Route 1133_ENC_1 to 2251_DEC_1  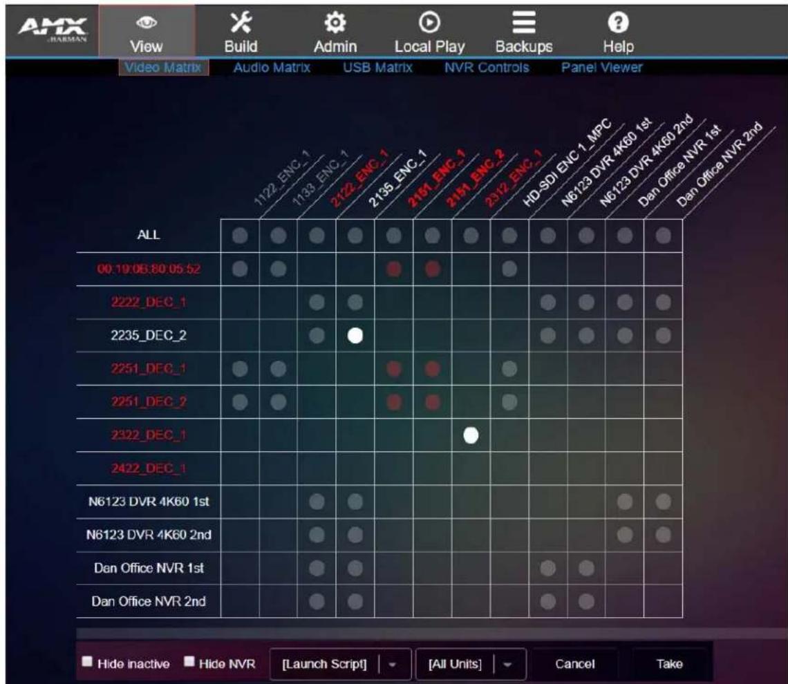point(279,369)
